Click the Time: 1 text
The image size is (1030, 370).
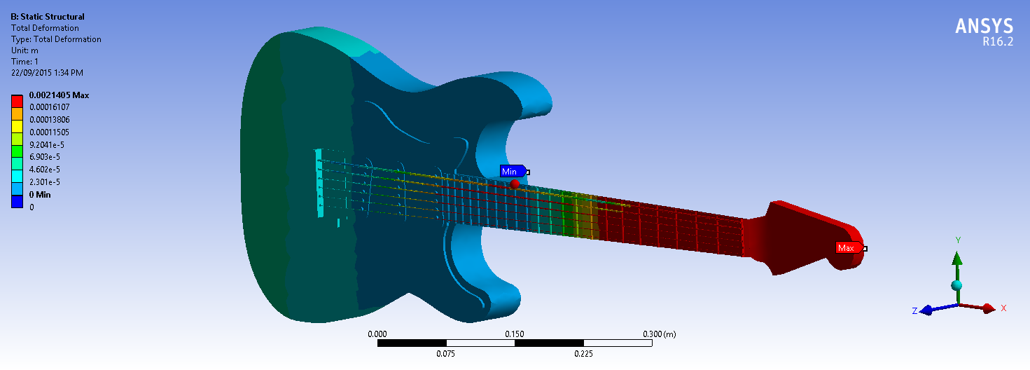25,62
